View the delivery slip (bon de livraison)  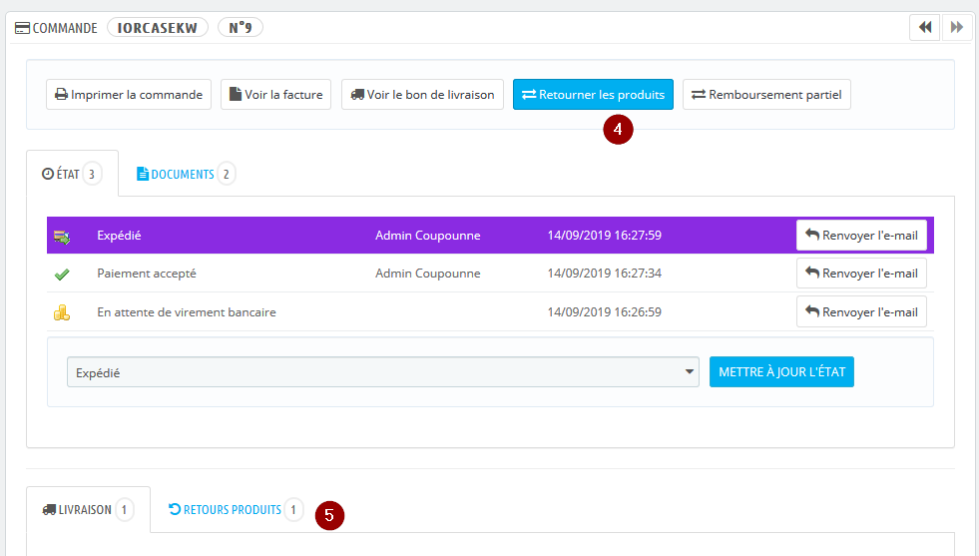(x=422, y=95)
